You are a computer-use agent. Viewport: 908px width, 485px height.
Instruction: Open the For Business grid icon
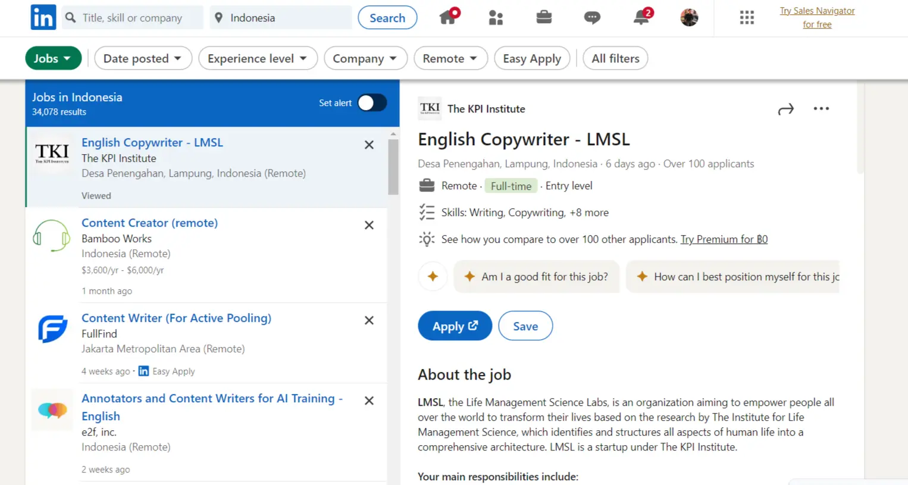tap(747, 18)
